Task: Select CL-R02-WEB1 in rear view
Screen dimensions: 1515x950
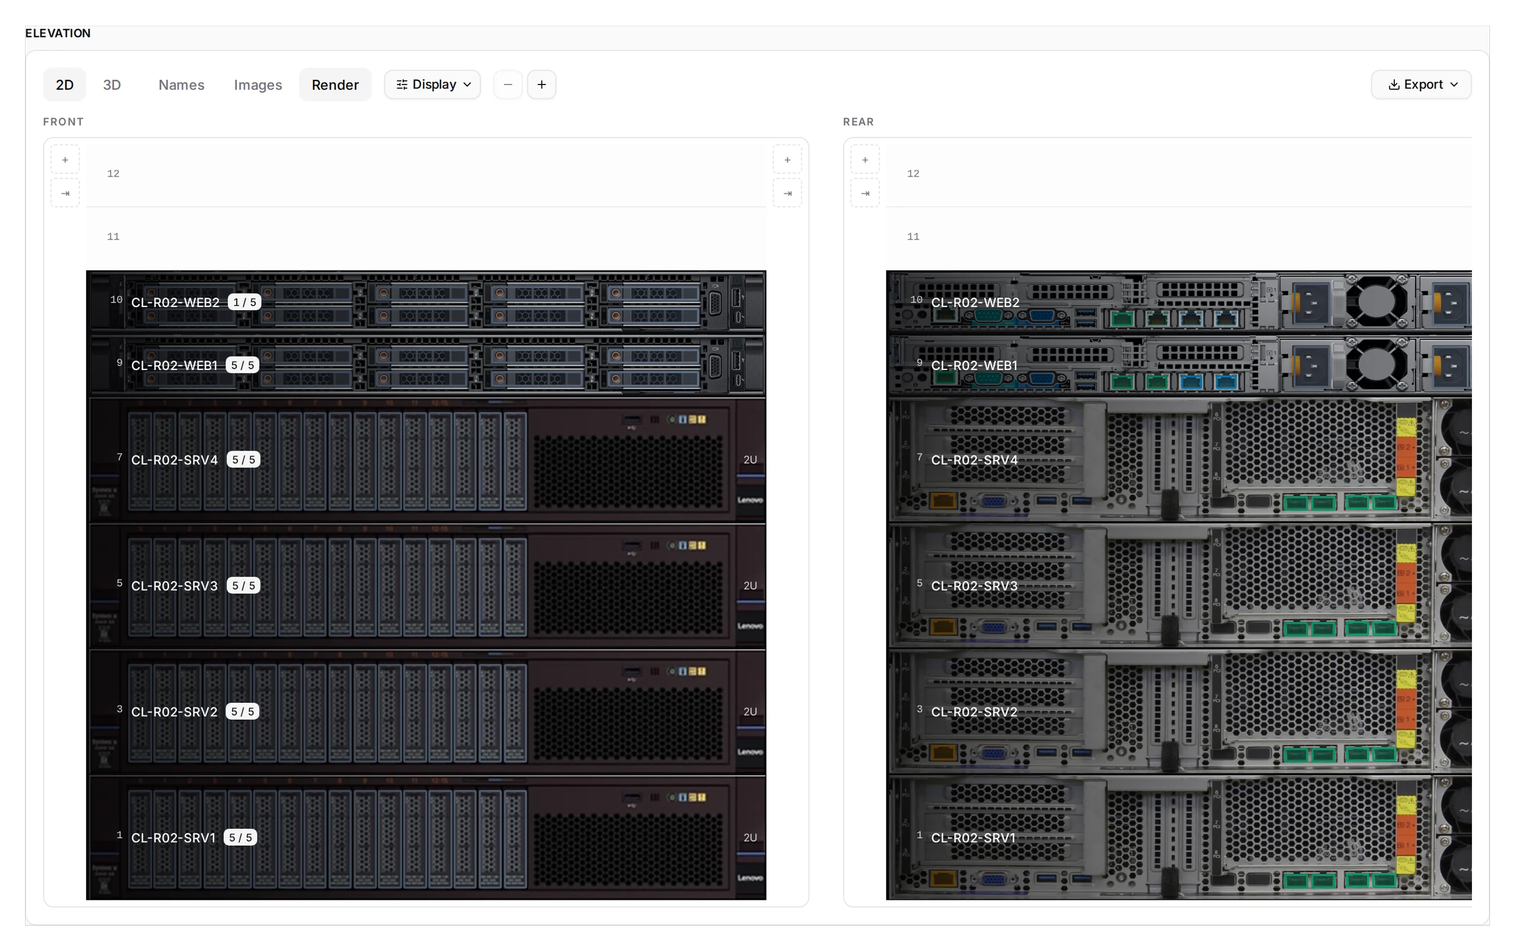Action: (1178, 365)
